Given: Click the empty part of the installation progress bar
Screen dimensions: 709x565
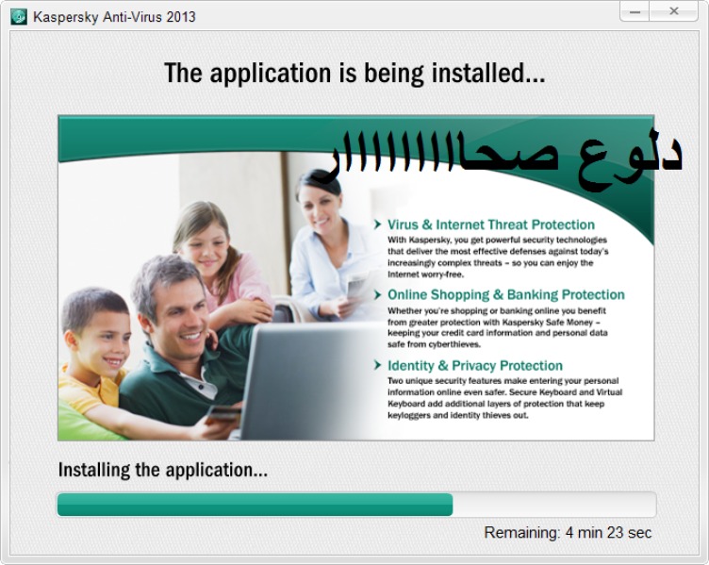Looking at the screenshot, I should coord(553,505).
